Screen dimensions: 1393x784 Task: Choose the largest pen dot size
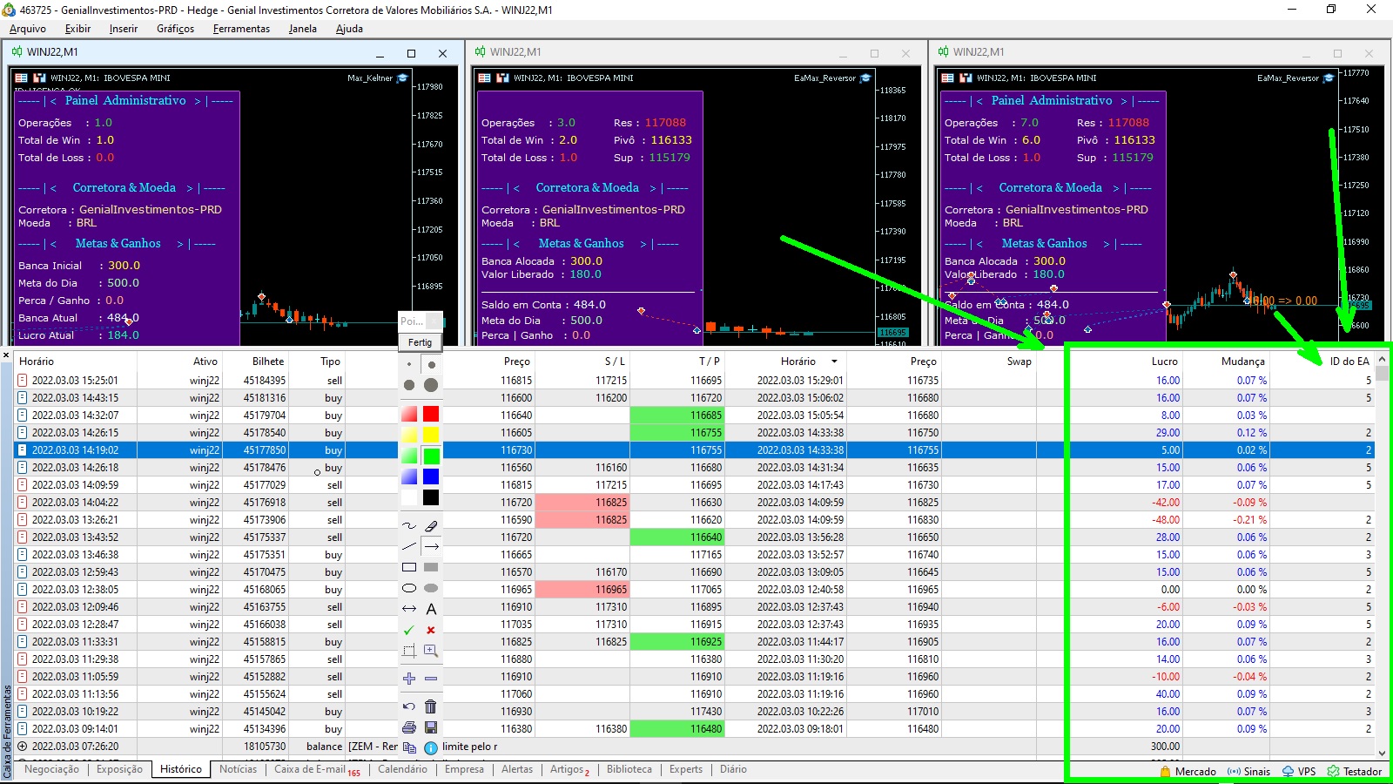(431, 385)
